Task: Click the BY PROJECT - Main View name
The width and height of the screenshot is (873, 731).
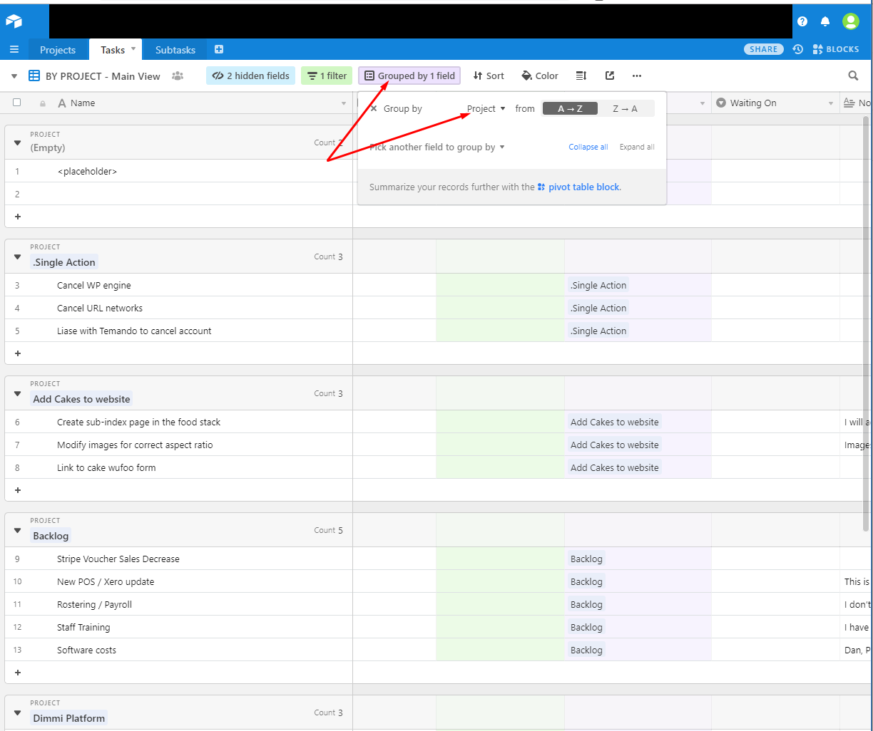Action: coord(103,76)
